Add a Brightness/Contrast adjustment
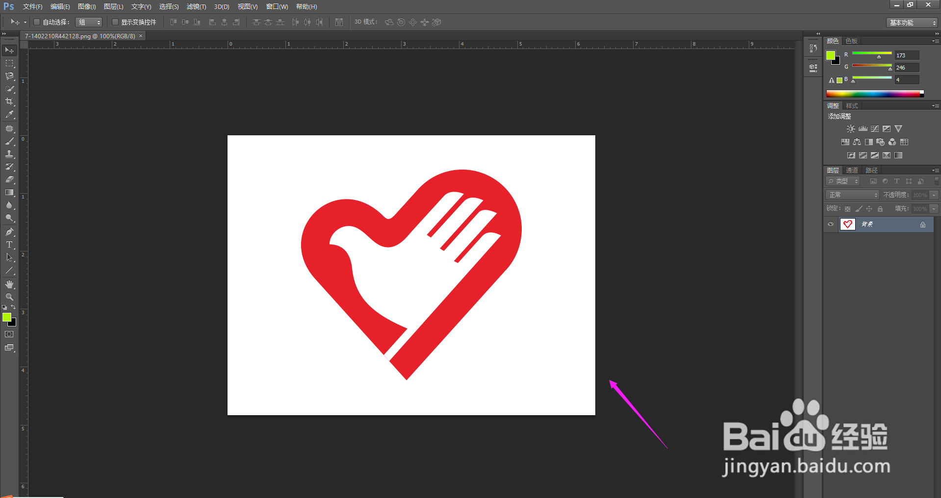Image resolution: width=941 pixels, height=498 pixels. pyautogui.click(x=851, y=129)
